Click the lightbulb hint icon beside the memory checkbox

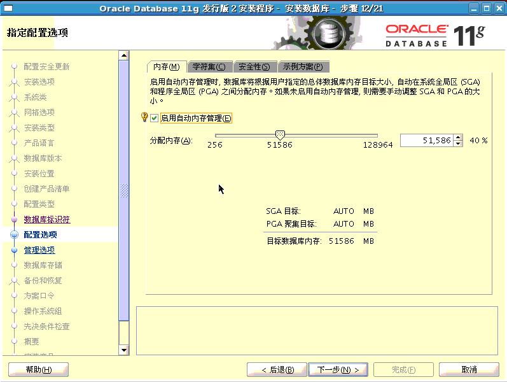coord(144,117)
